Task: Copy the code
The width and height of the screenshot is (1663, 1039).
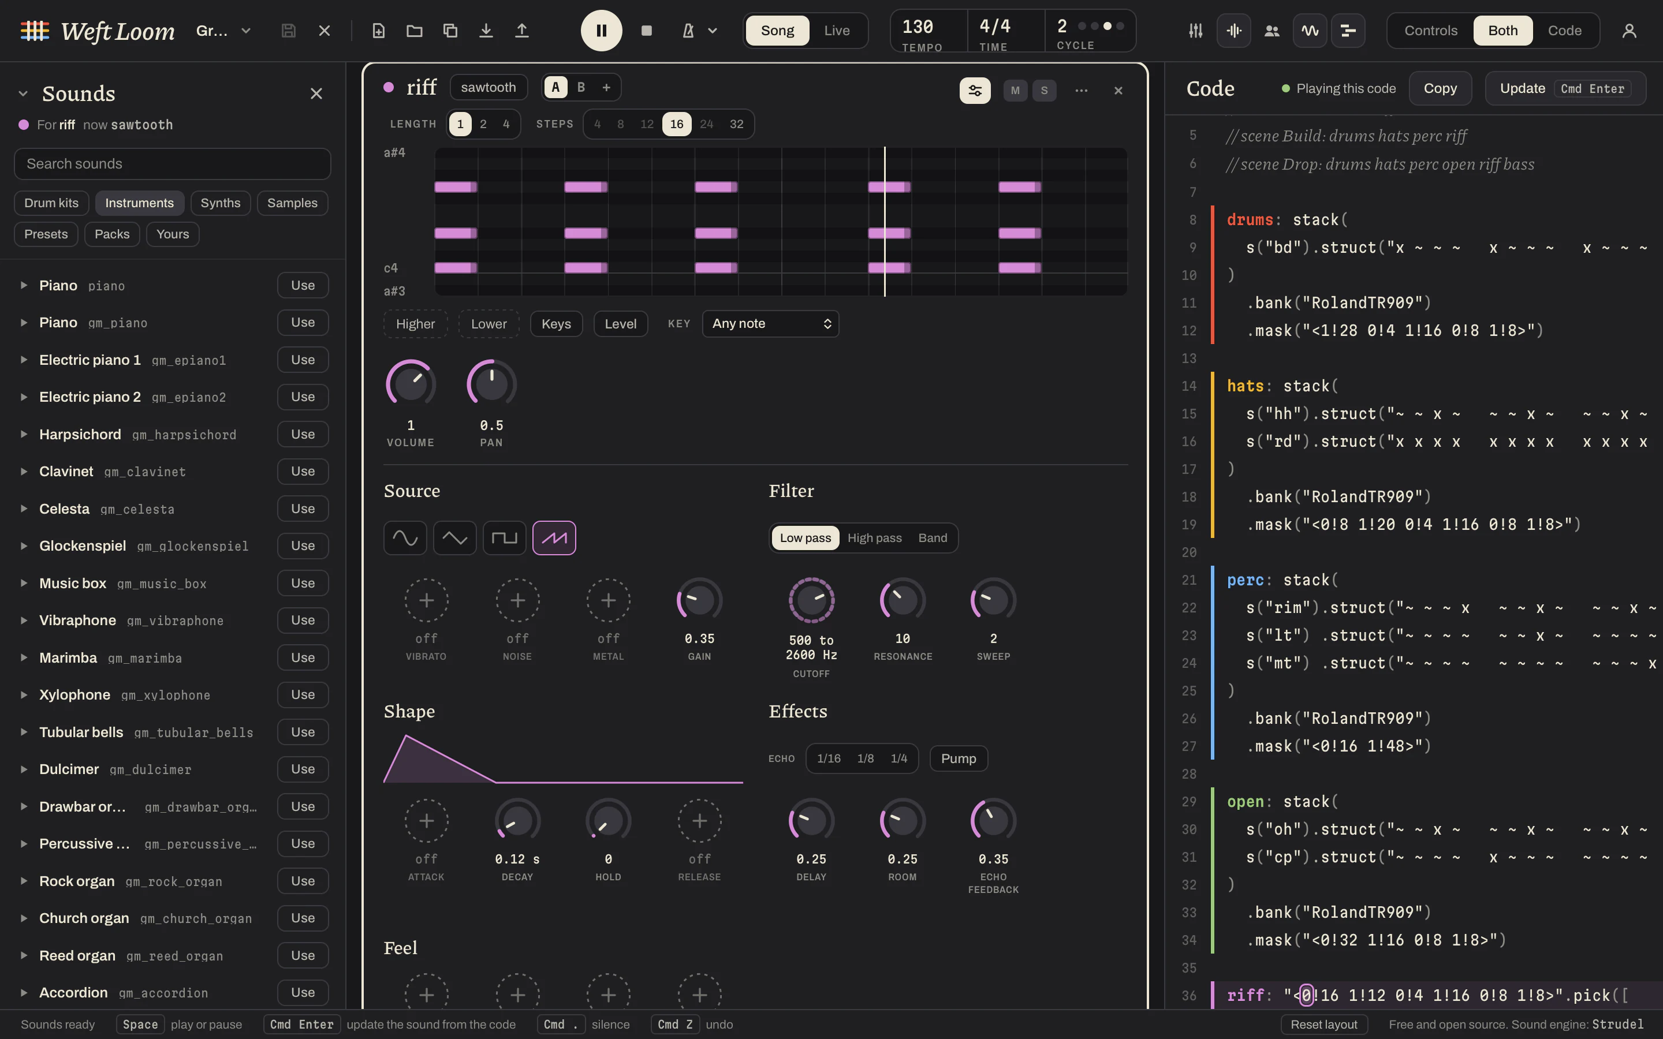Action: pyautogui.click(x=1440, y=88)
